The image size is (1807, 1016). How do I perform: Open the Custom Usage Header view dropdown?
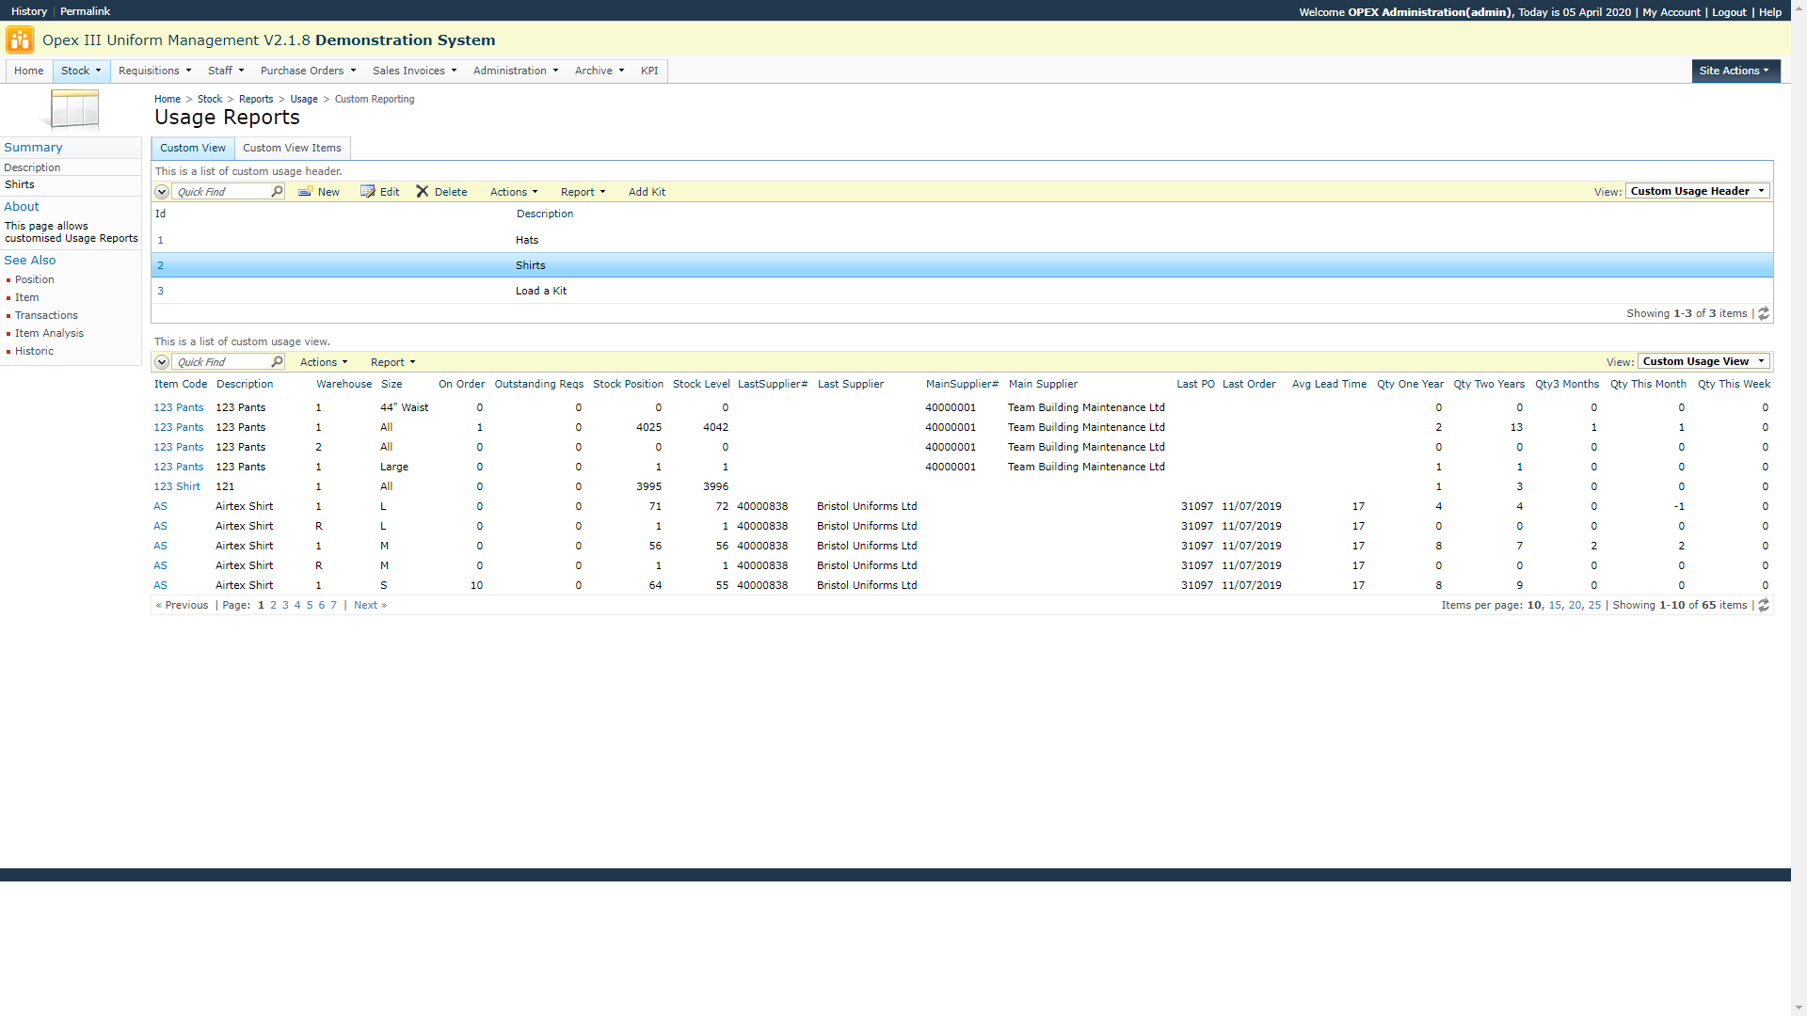coord(1697,191)
